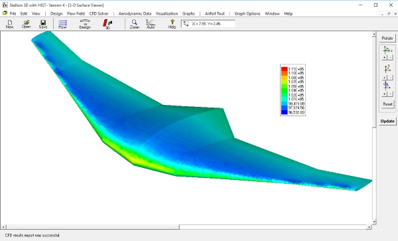Image resolution: width=398 pixels, height=241 pixels.
Task: Choose the Zoom magnifier tool
Action: click(135, 24)
